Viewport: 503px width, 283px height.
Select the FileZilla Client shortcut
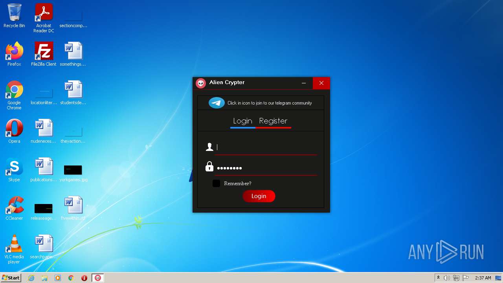(44, 54)
